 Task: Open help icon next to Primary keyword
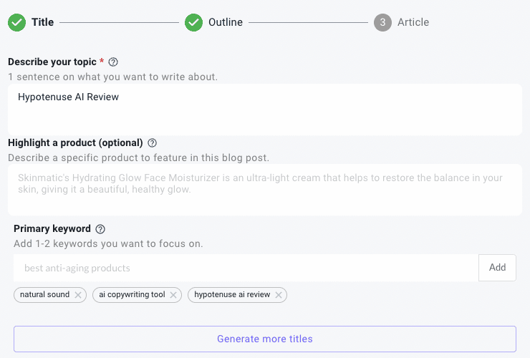[x=100, y=229]
